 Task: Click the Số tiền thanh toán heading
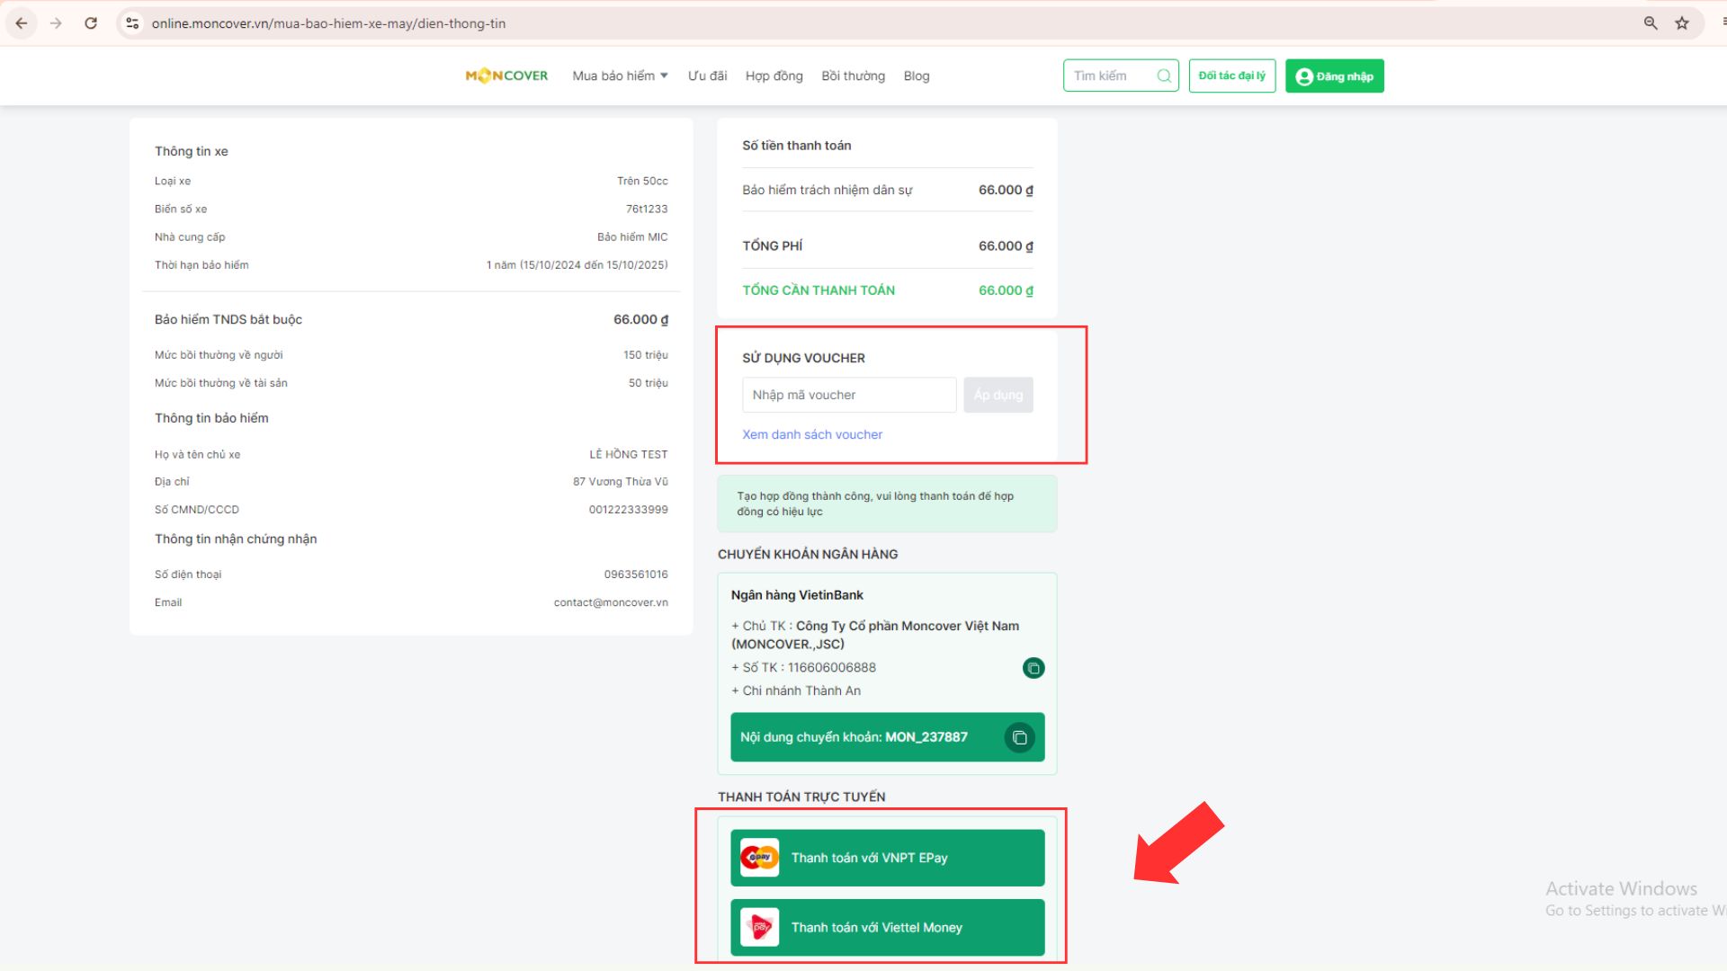pyautogui.click(x=796, y=146)
